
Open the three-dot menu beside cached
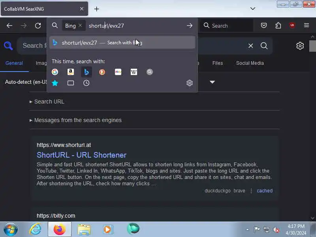(251, 191)
